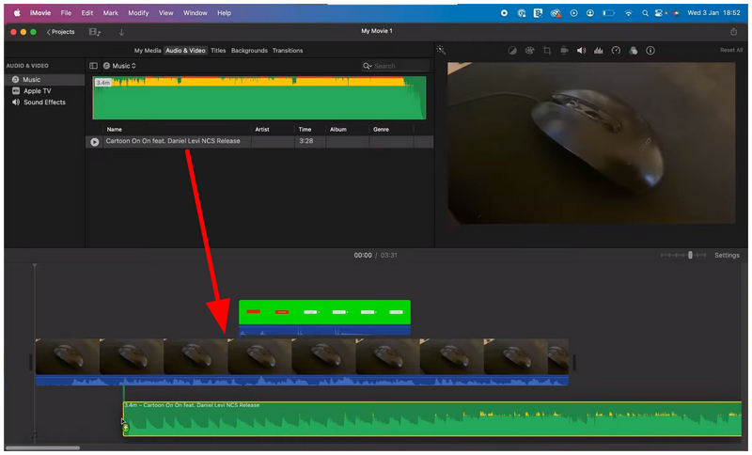Sort tracks by the Artist column
Image resolution: width=752 pixels, height=455 pixels.
tap(262, 130)
